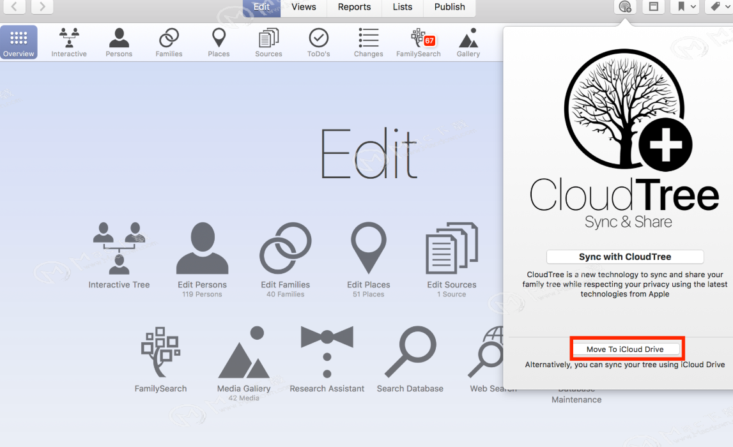
Task: Open ToDo's in the toolbar
Action: 318,42
